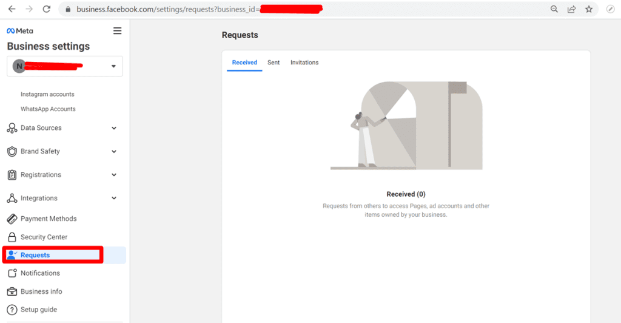Click the Registrations clipboard icon

(12, 175)
